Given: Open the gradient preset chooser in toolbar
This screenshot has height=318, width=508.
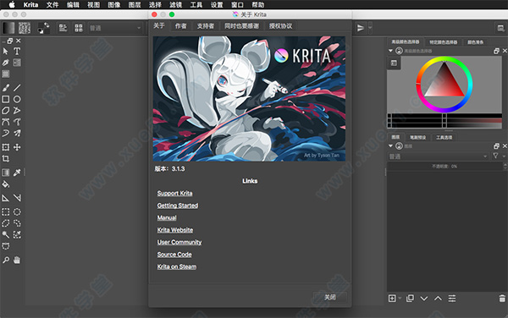Looking at the screenshot, I should click(8, 28).
